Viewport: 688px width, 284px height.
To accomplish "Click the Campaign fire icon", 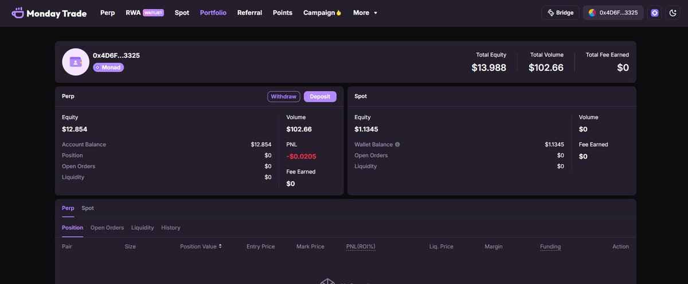I will [x=339, y=13].
